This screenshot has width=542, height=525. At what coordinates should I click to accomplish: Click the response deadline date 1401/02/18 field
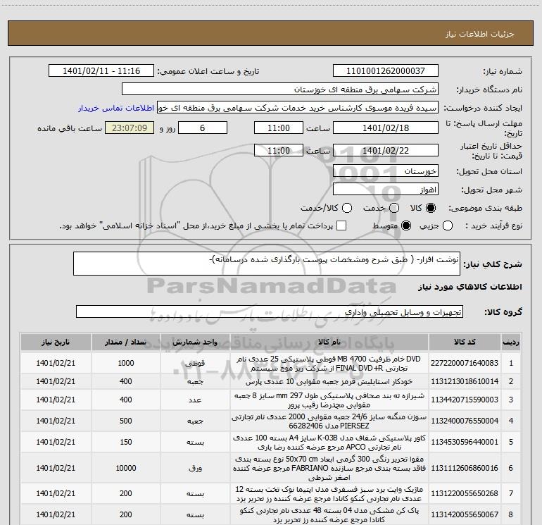click(x=385, y=128)
